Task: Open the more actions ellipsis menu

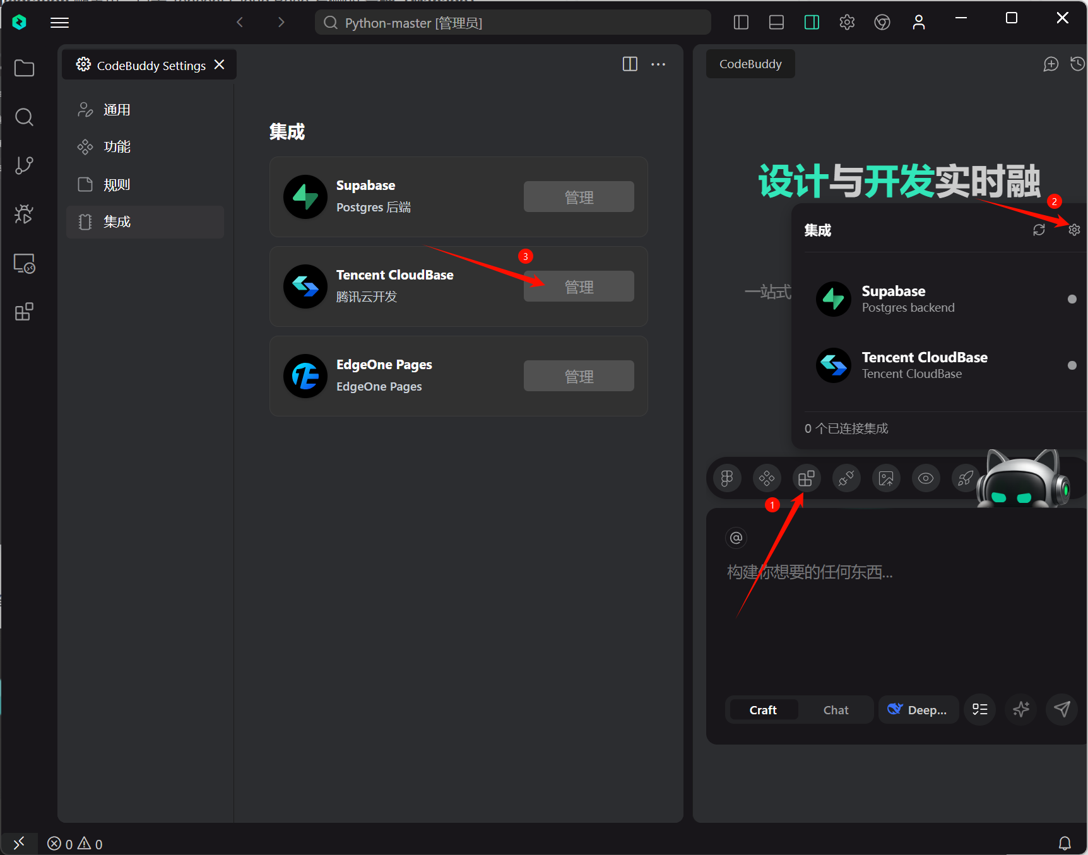Action: click(x=658, y=64)
